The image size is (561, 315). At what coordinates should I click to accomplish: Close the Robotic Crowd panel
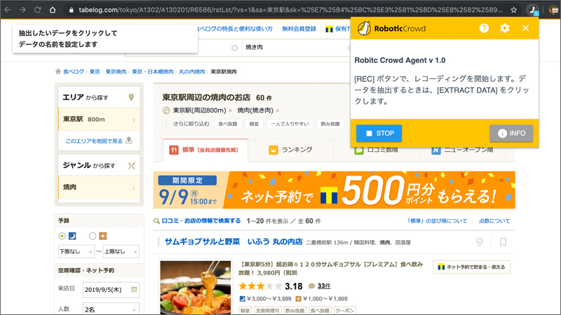click(x=525, y=28)
